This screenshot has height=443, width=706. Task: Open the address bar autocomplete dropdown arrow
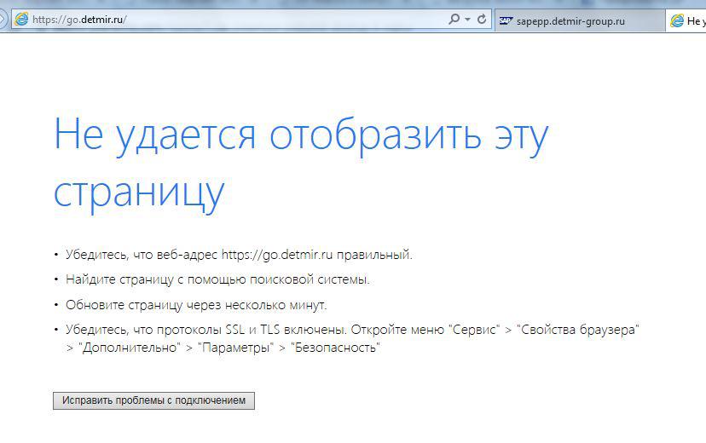[467, 20]
